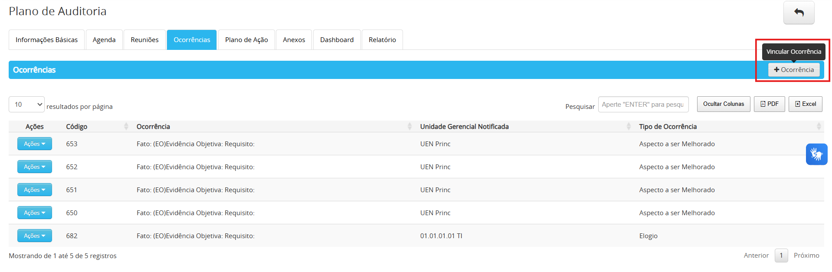Expand Ações menu for record 653
The image size is (832, 272).
[35, 144]
